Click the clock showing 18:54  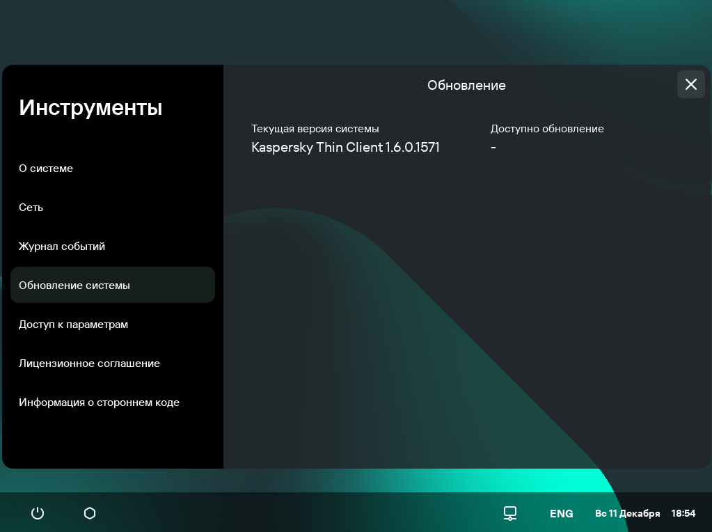tap(683, 513)
